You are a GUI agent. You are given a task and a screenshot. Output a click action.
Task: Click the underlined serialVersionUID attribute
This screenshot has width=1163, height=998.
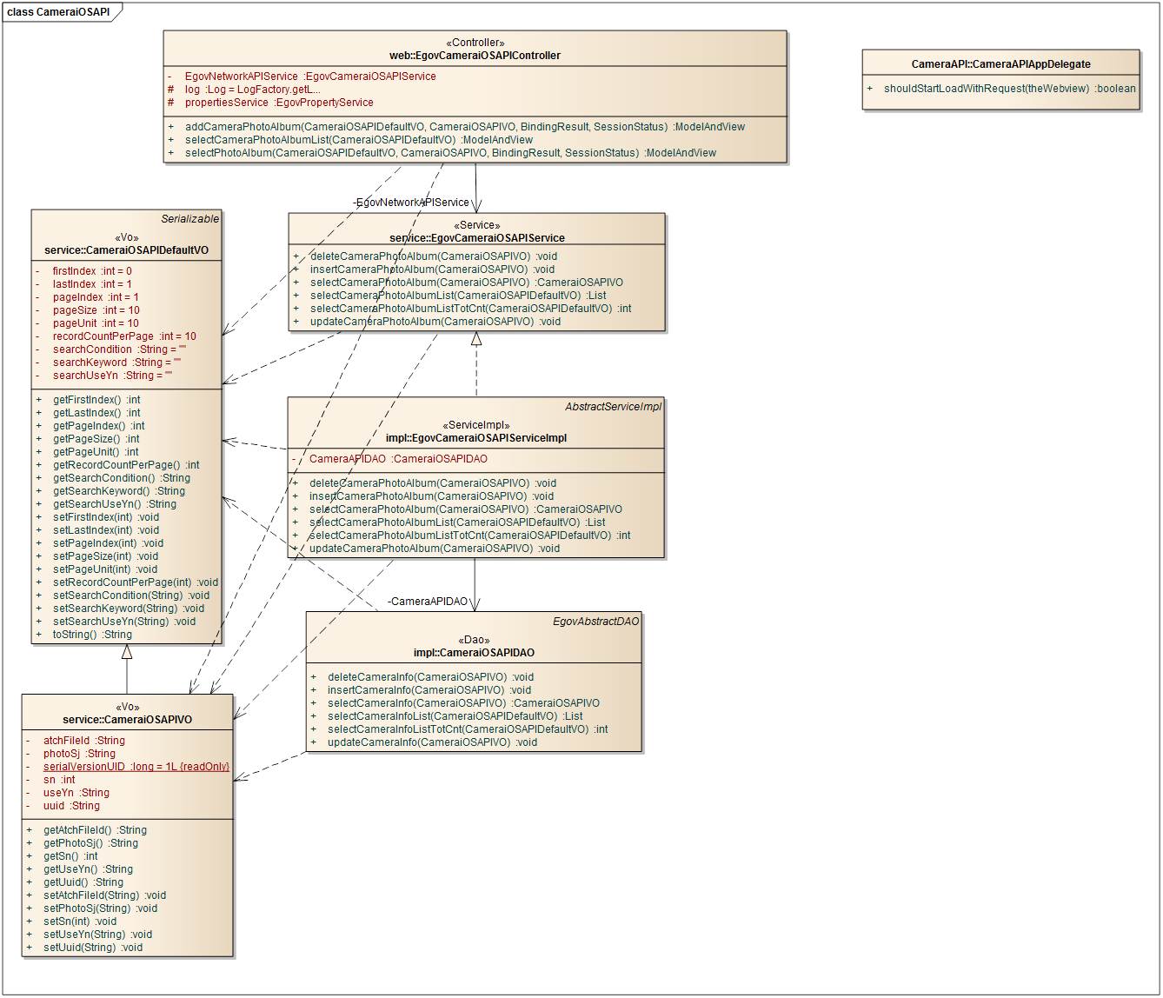(136, 767)
